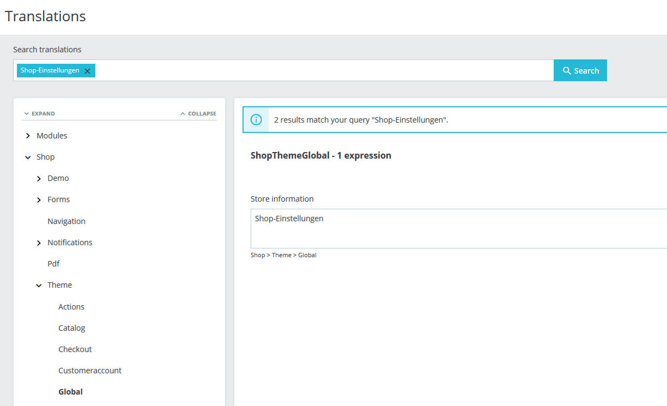
Task: Click the Translations page heading
Action: 46,16
